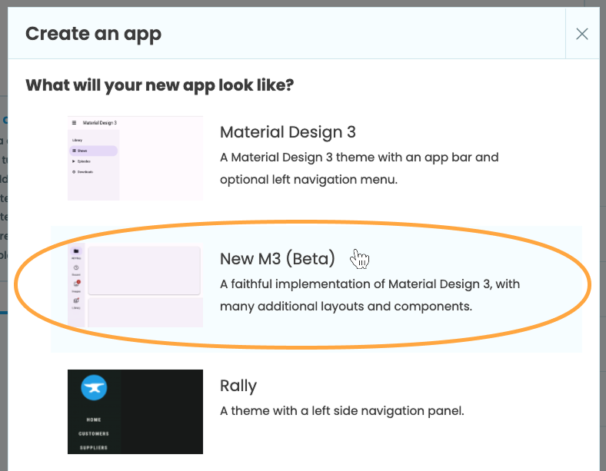Choose the New M3 (Beta) theme title
This screenshot has width=606, height=471.
pyautogui.click(x=277, y=259)
